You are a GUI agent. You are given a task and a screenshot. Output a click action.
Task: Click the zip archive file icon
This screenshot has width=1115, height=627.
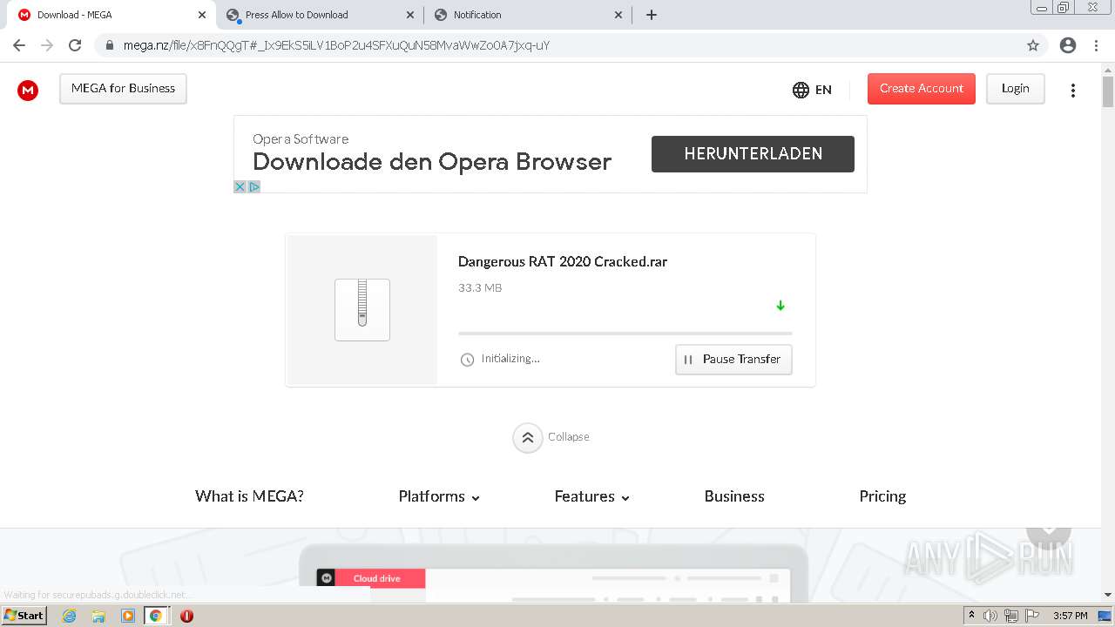point(362,309)
